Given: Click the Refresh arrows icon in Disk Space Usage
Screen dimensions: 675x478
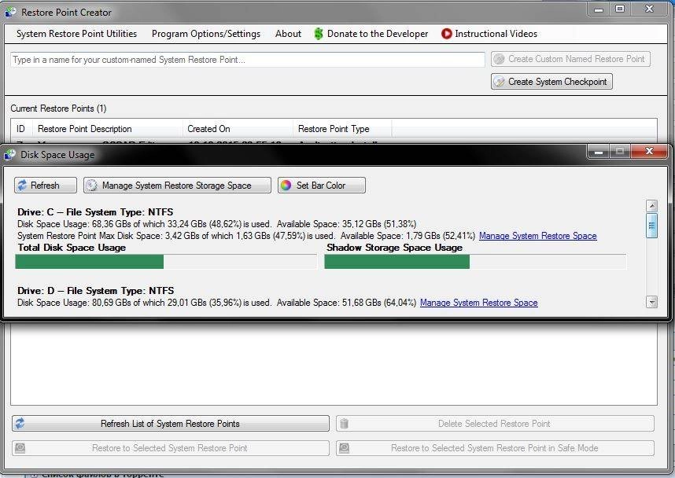Looking at the screenshot, I should coord(22,185).
